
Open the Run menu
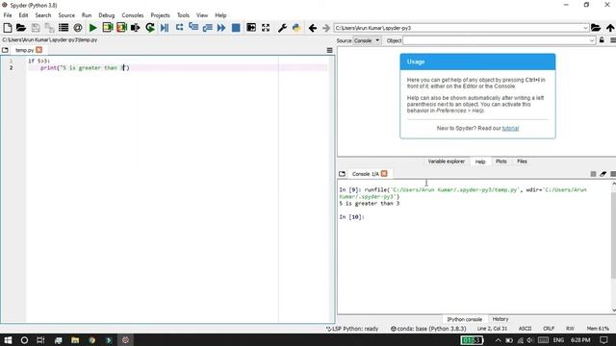point(87,15)
